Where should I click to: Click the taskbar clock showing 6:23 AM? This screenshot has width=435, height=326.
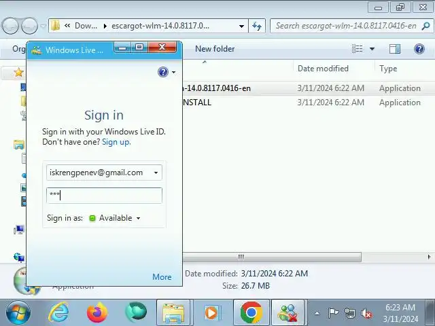click(x=400, y=313)
